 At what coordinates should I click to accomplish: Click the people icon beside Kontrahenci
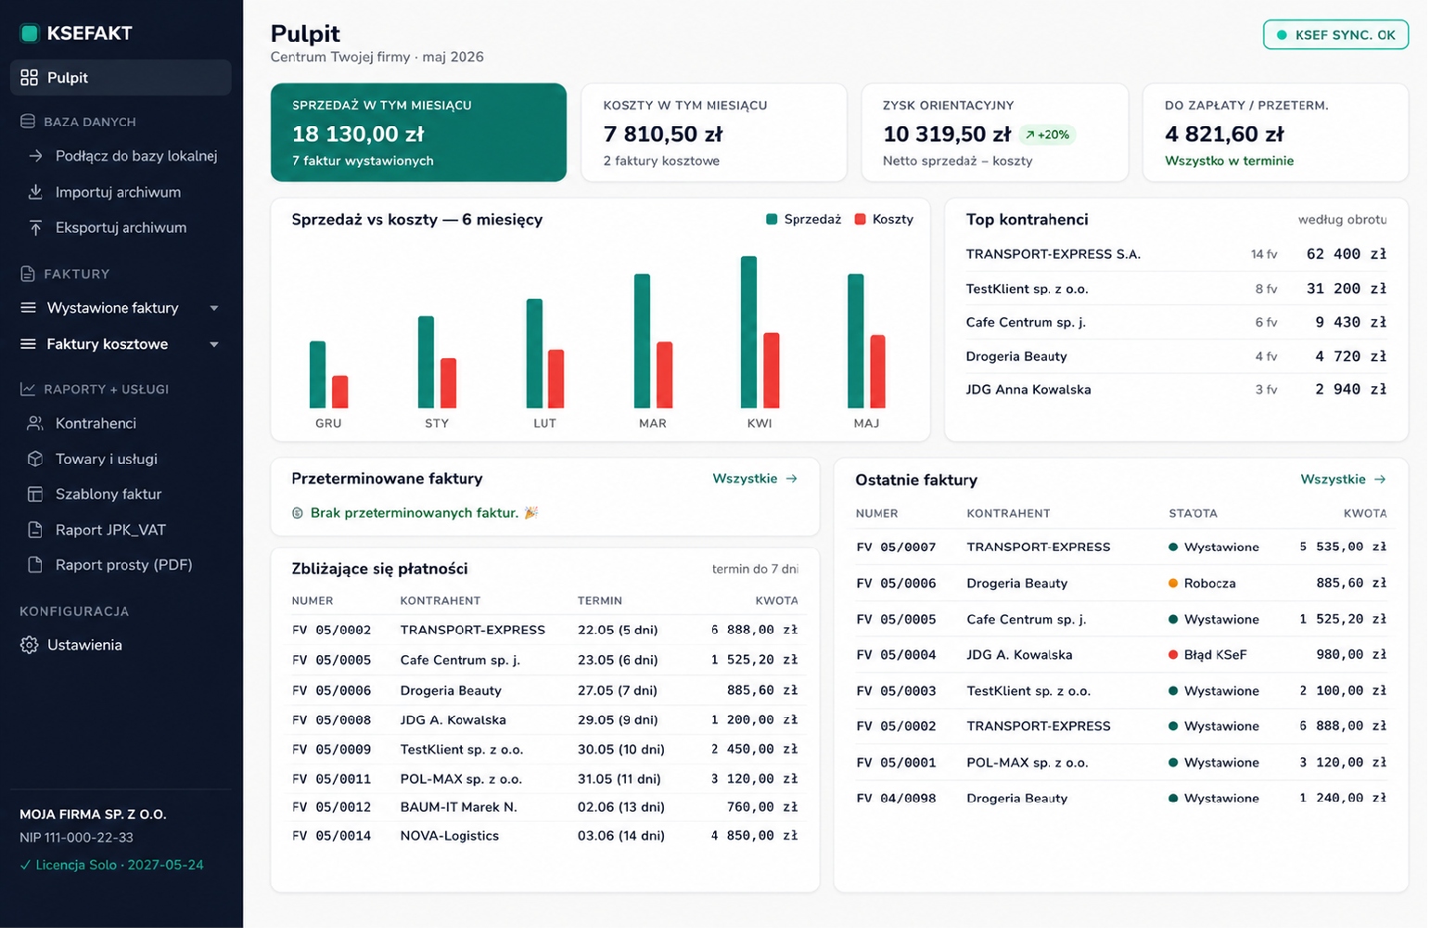[35, 423]
